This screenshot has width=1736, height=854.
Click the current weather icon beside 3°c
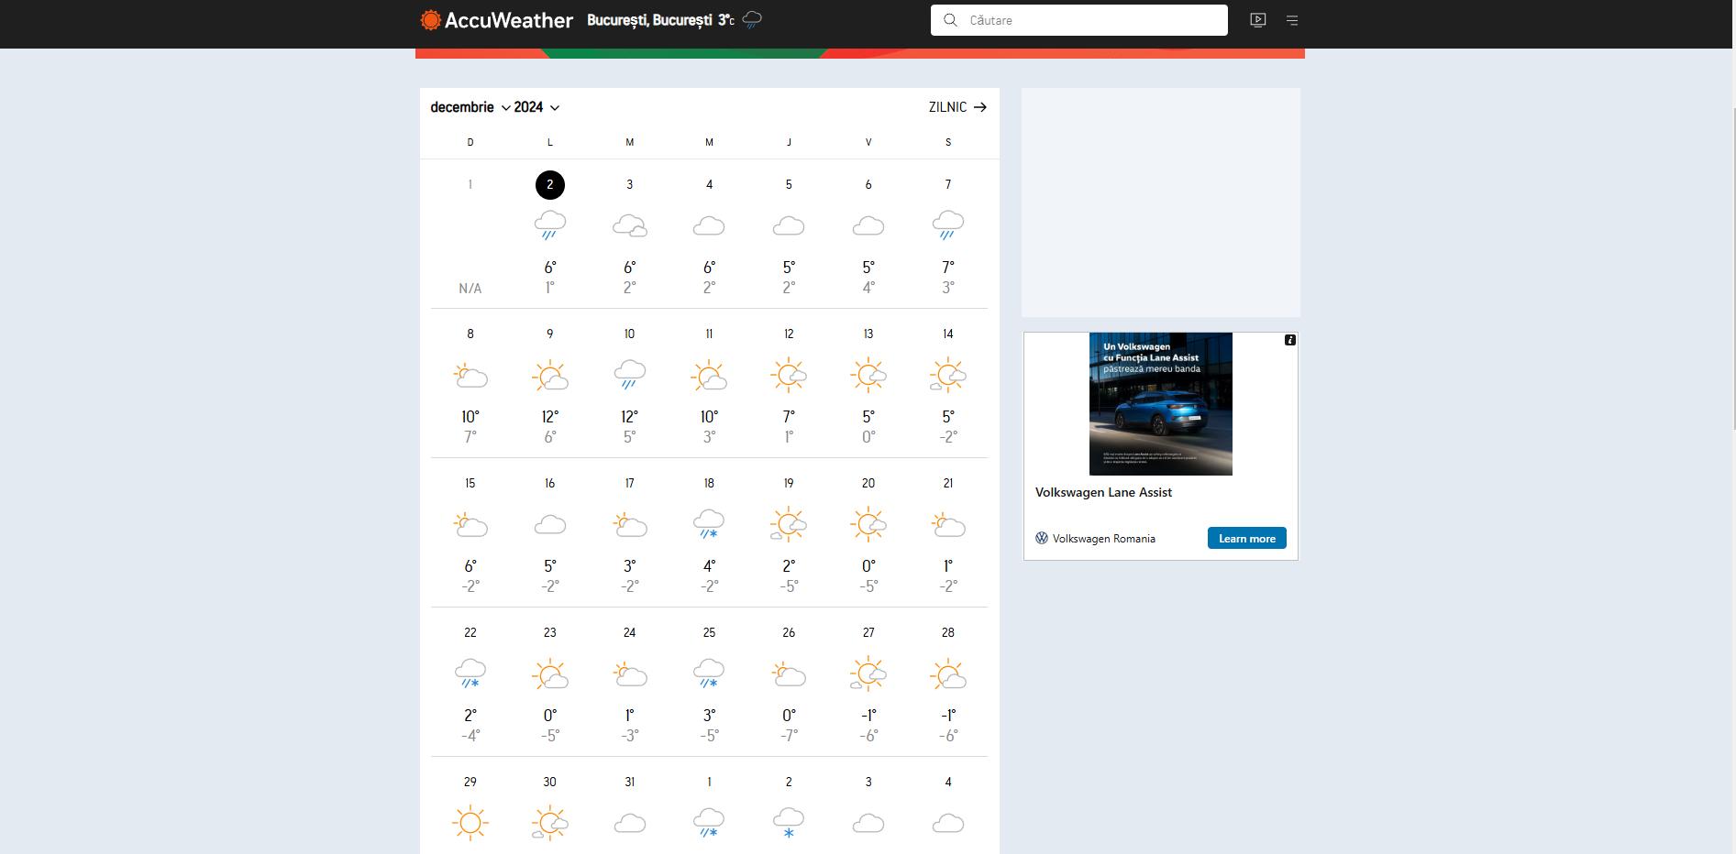coord(752,20)
